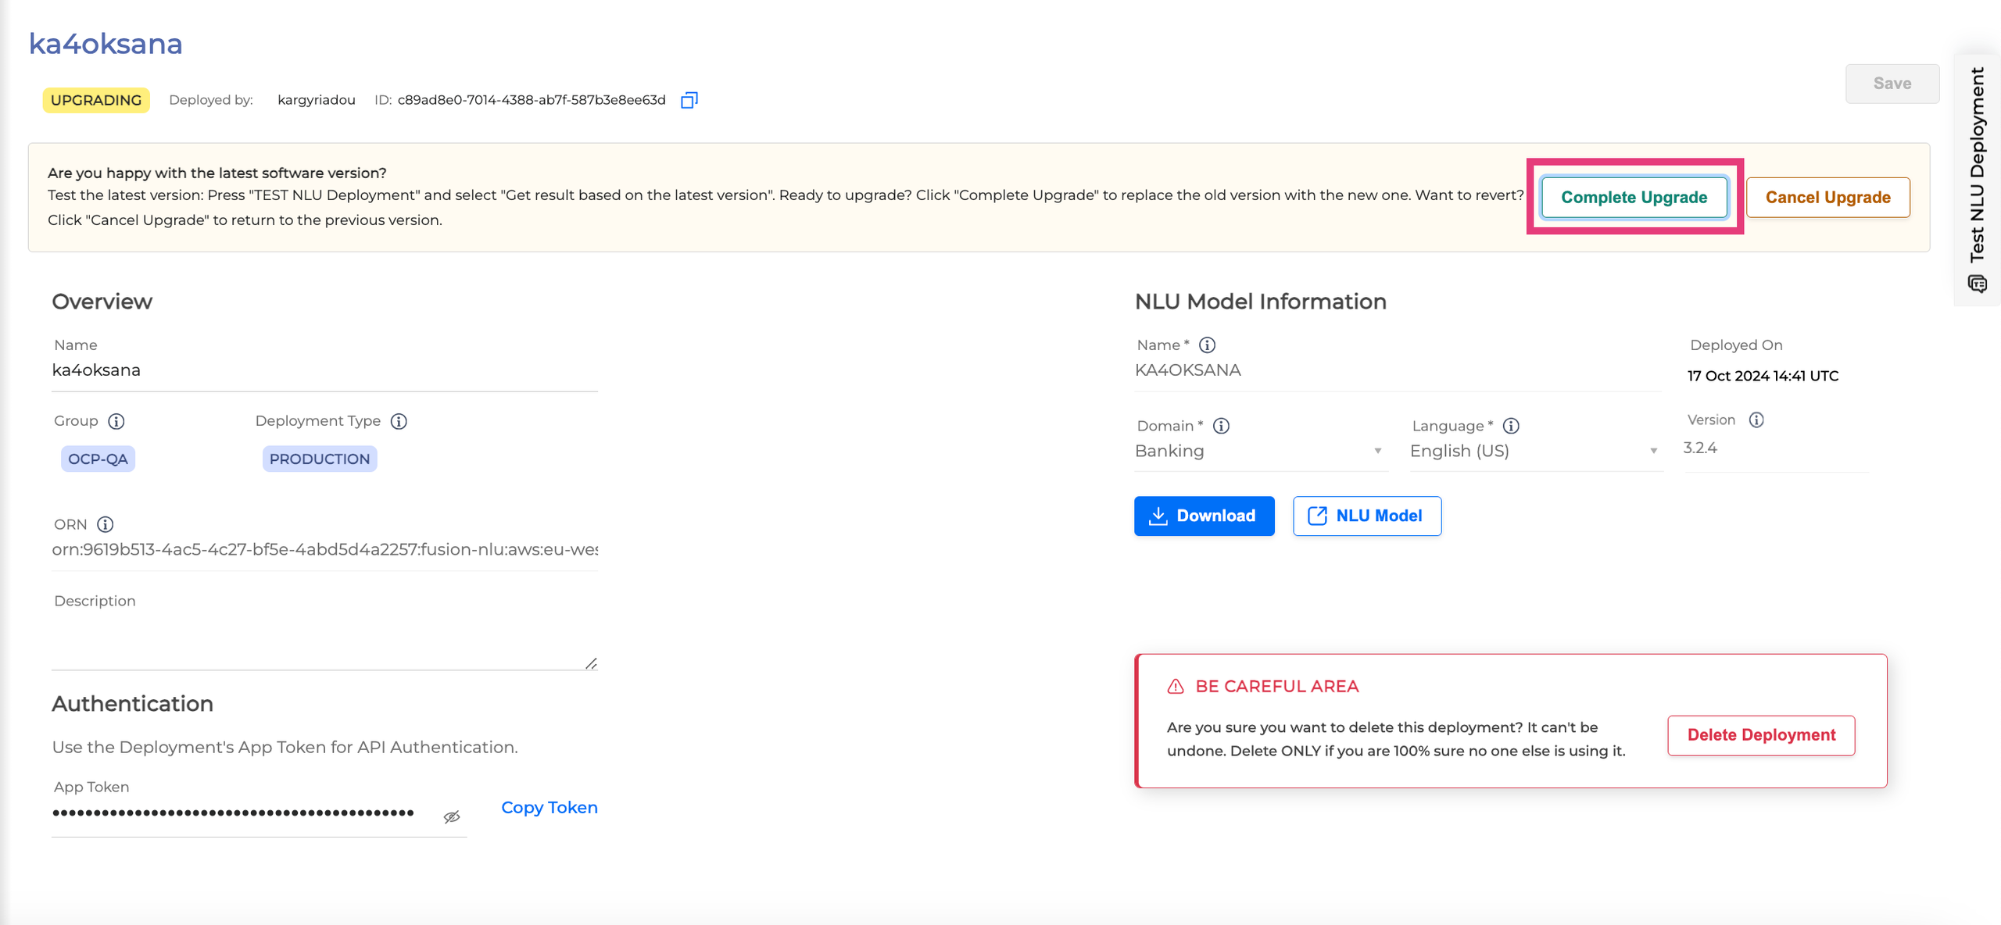Click the Authentication heading

pos(132,704)
